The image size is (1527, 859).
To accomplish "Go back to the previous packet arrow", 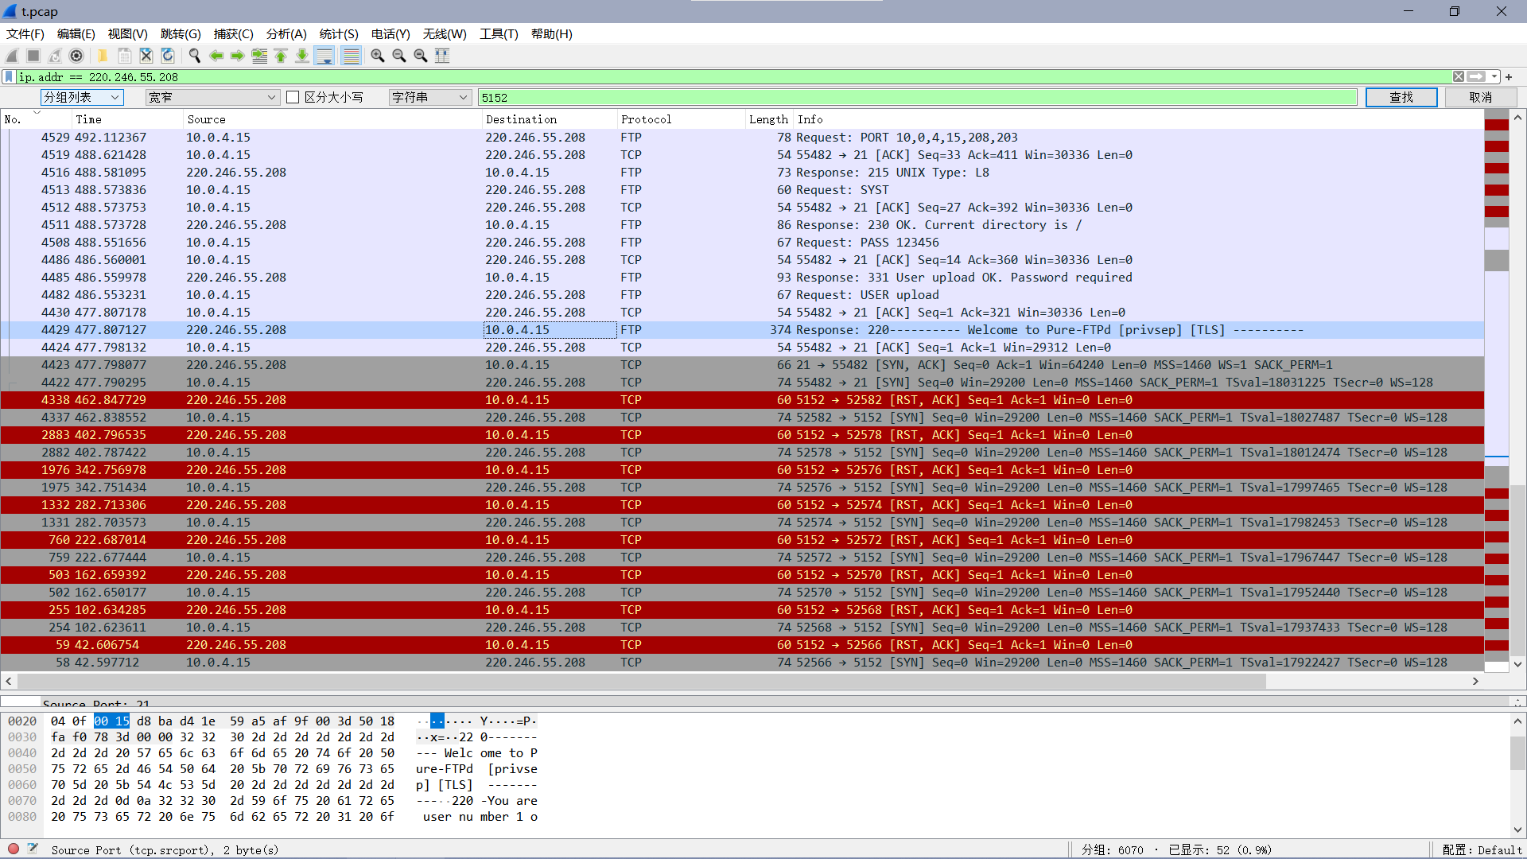I will point(216,56).
